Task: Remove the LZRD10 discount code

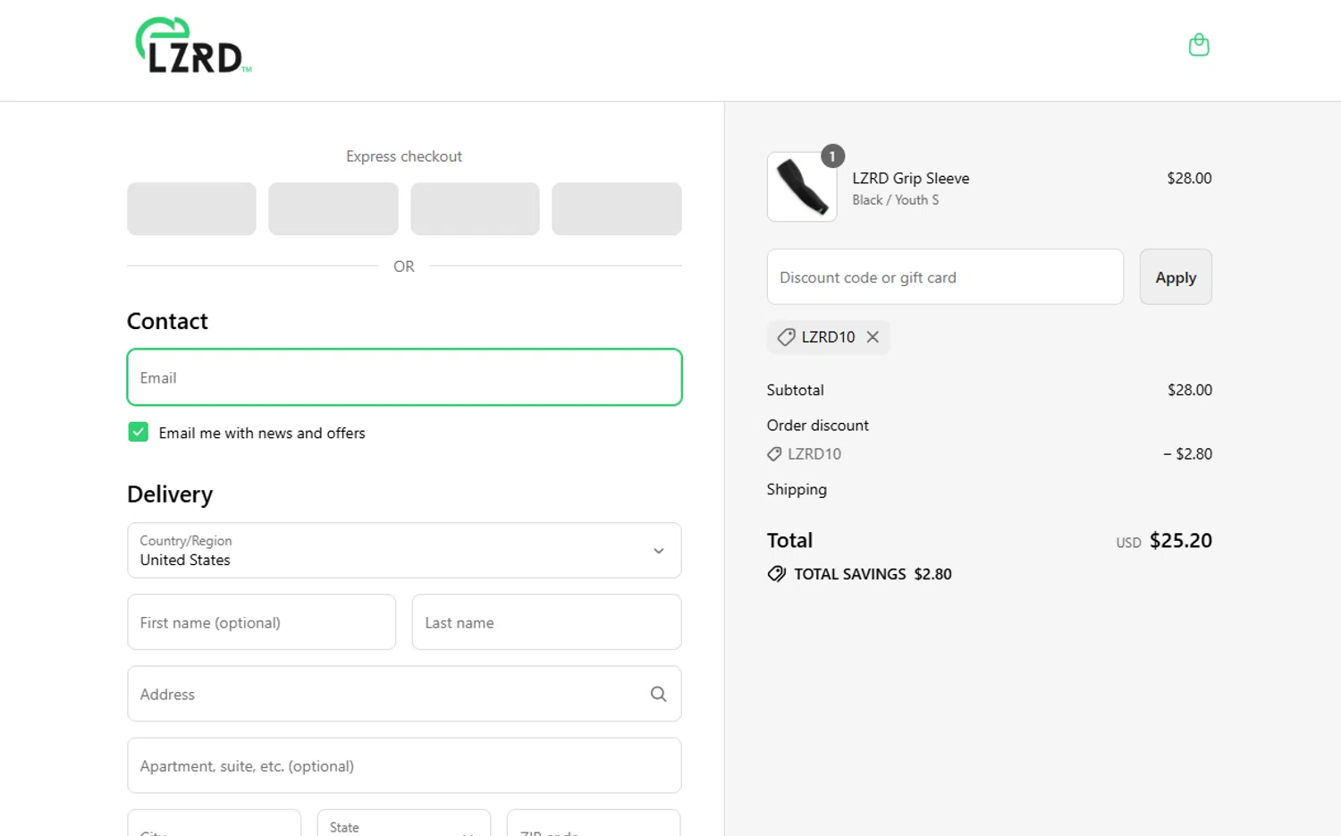Action: pos(873,337)
